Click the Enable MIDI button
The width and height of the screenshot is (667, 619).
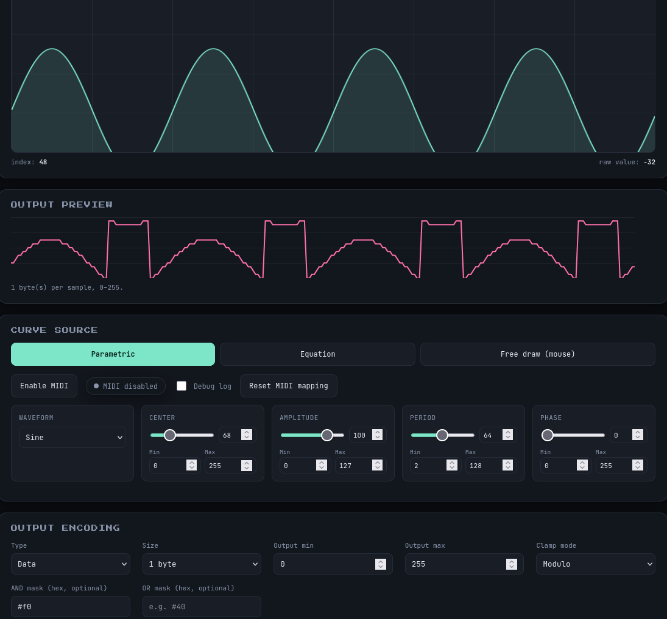pos(44,386)
